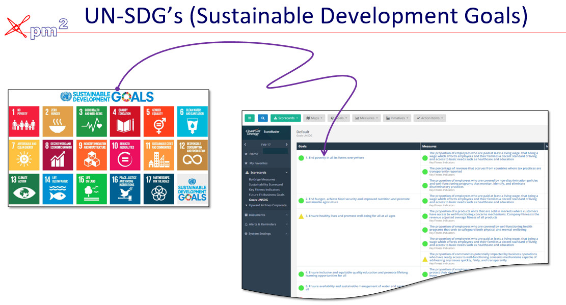Click SDG tile 7 Affordable Clean Energy

point(24,155)
